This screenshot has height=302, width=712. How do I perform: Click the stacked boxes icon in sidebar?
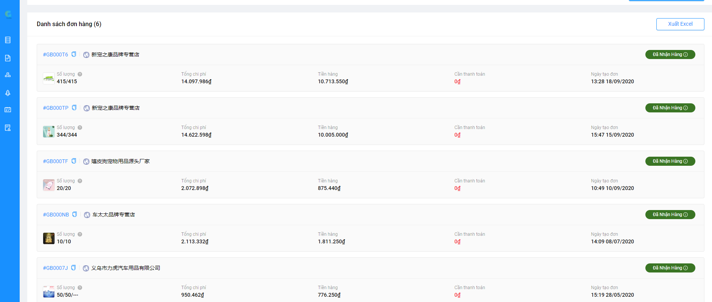point(8,75)
